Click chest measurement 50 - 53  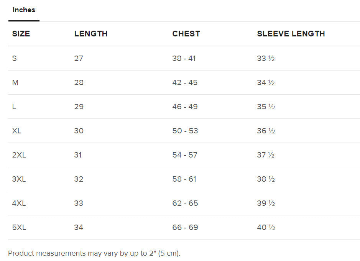[185, 131]
